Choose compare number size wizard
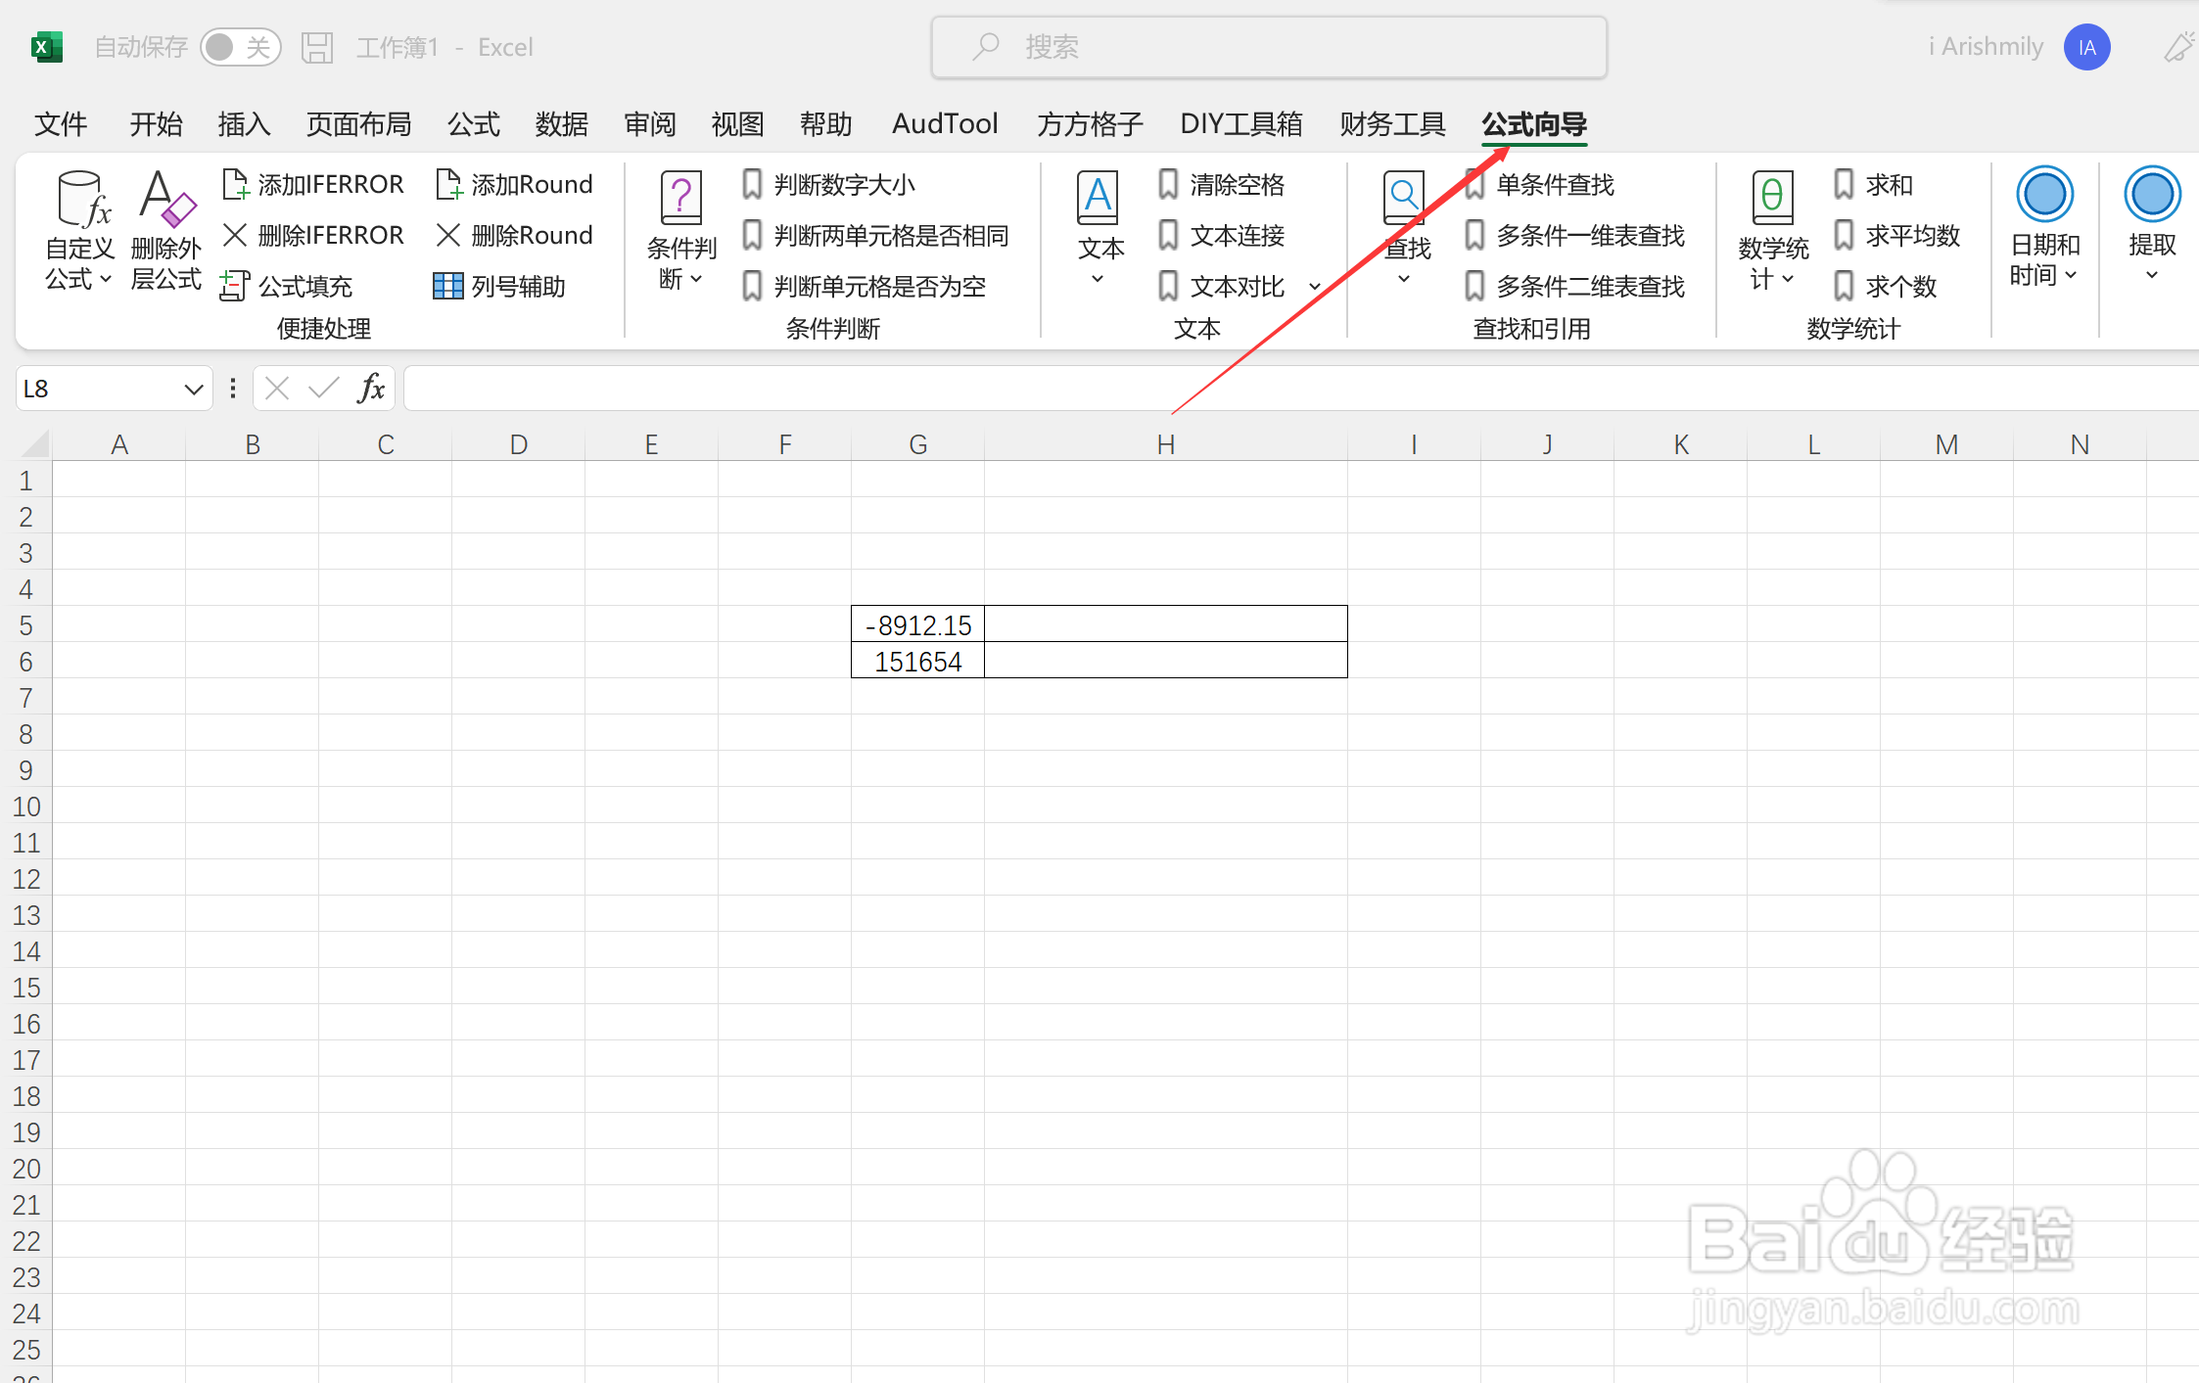2199x1383 pixels. [x=828, y=184]
